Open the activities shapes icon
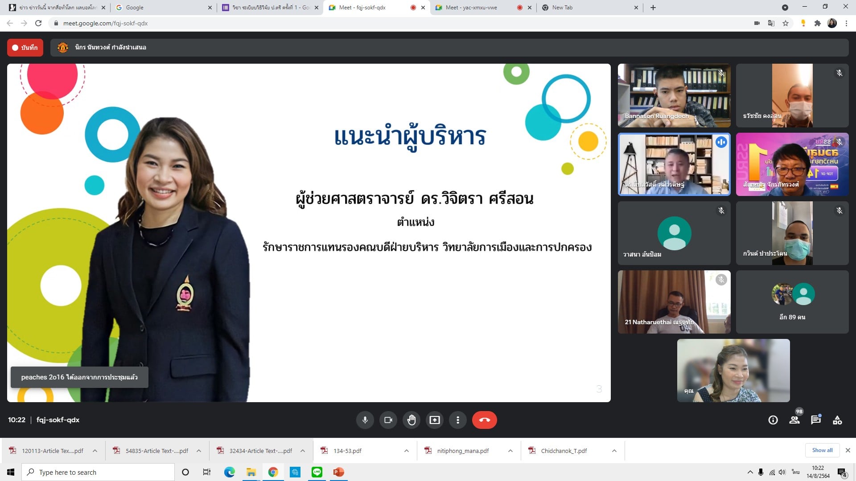The image size is (856, 481). click(x=837, y=420)
